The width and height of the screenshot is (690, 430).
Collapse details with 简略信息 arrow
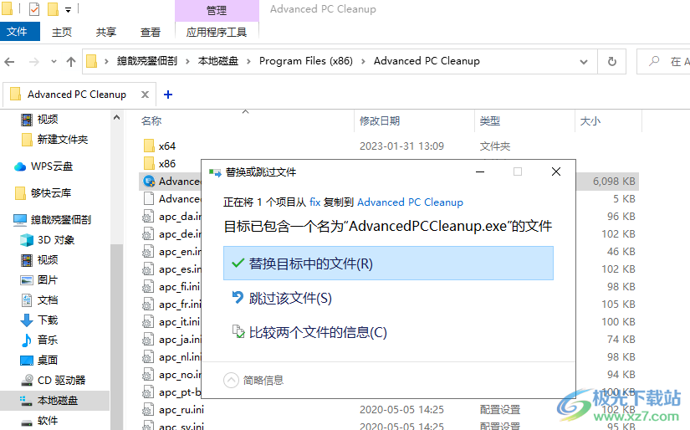[x=231, y=381]
